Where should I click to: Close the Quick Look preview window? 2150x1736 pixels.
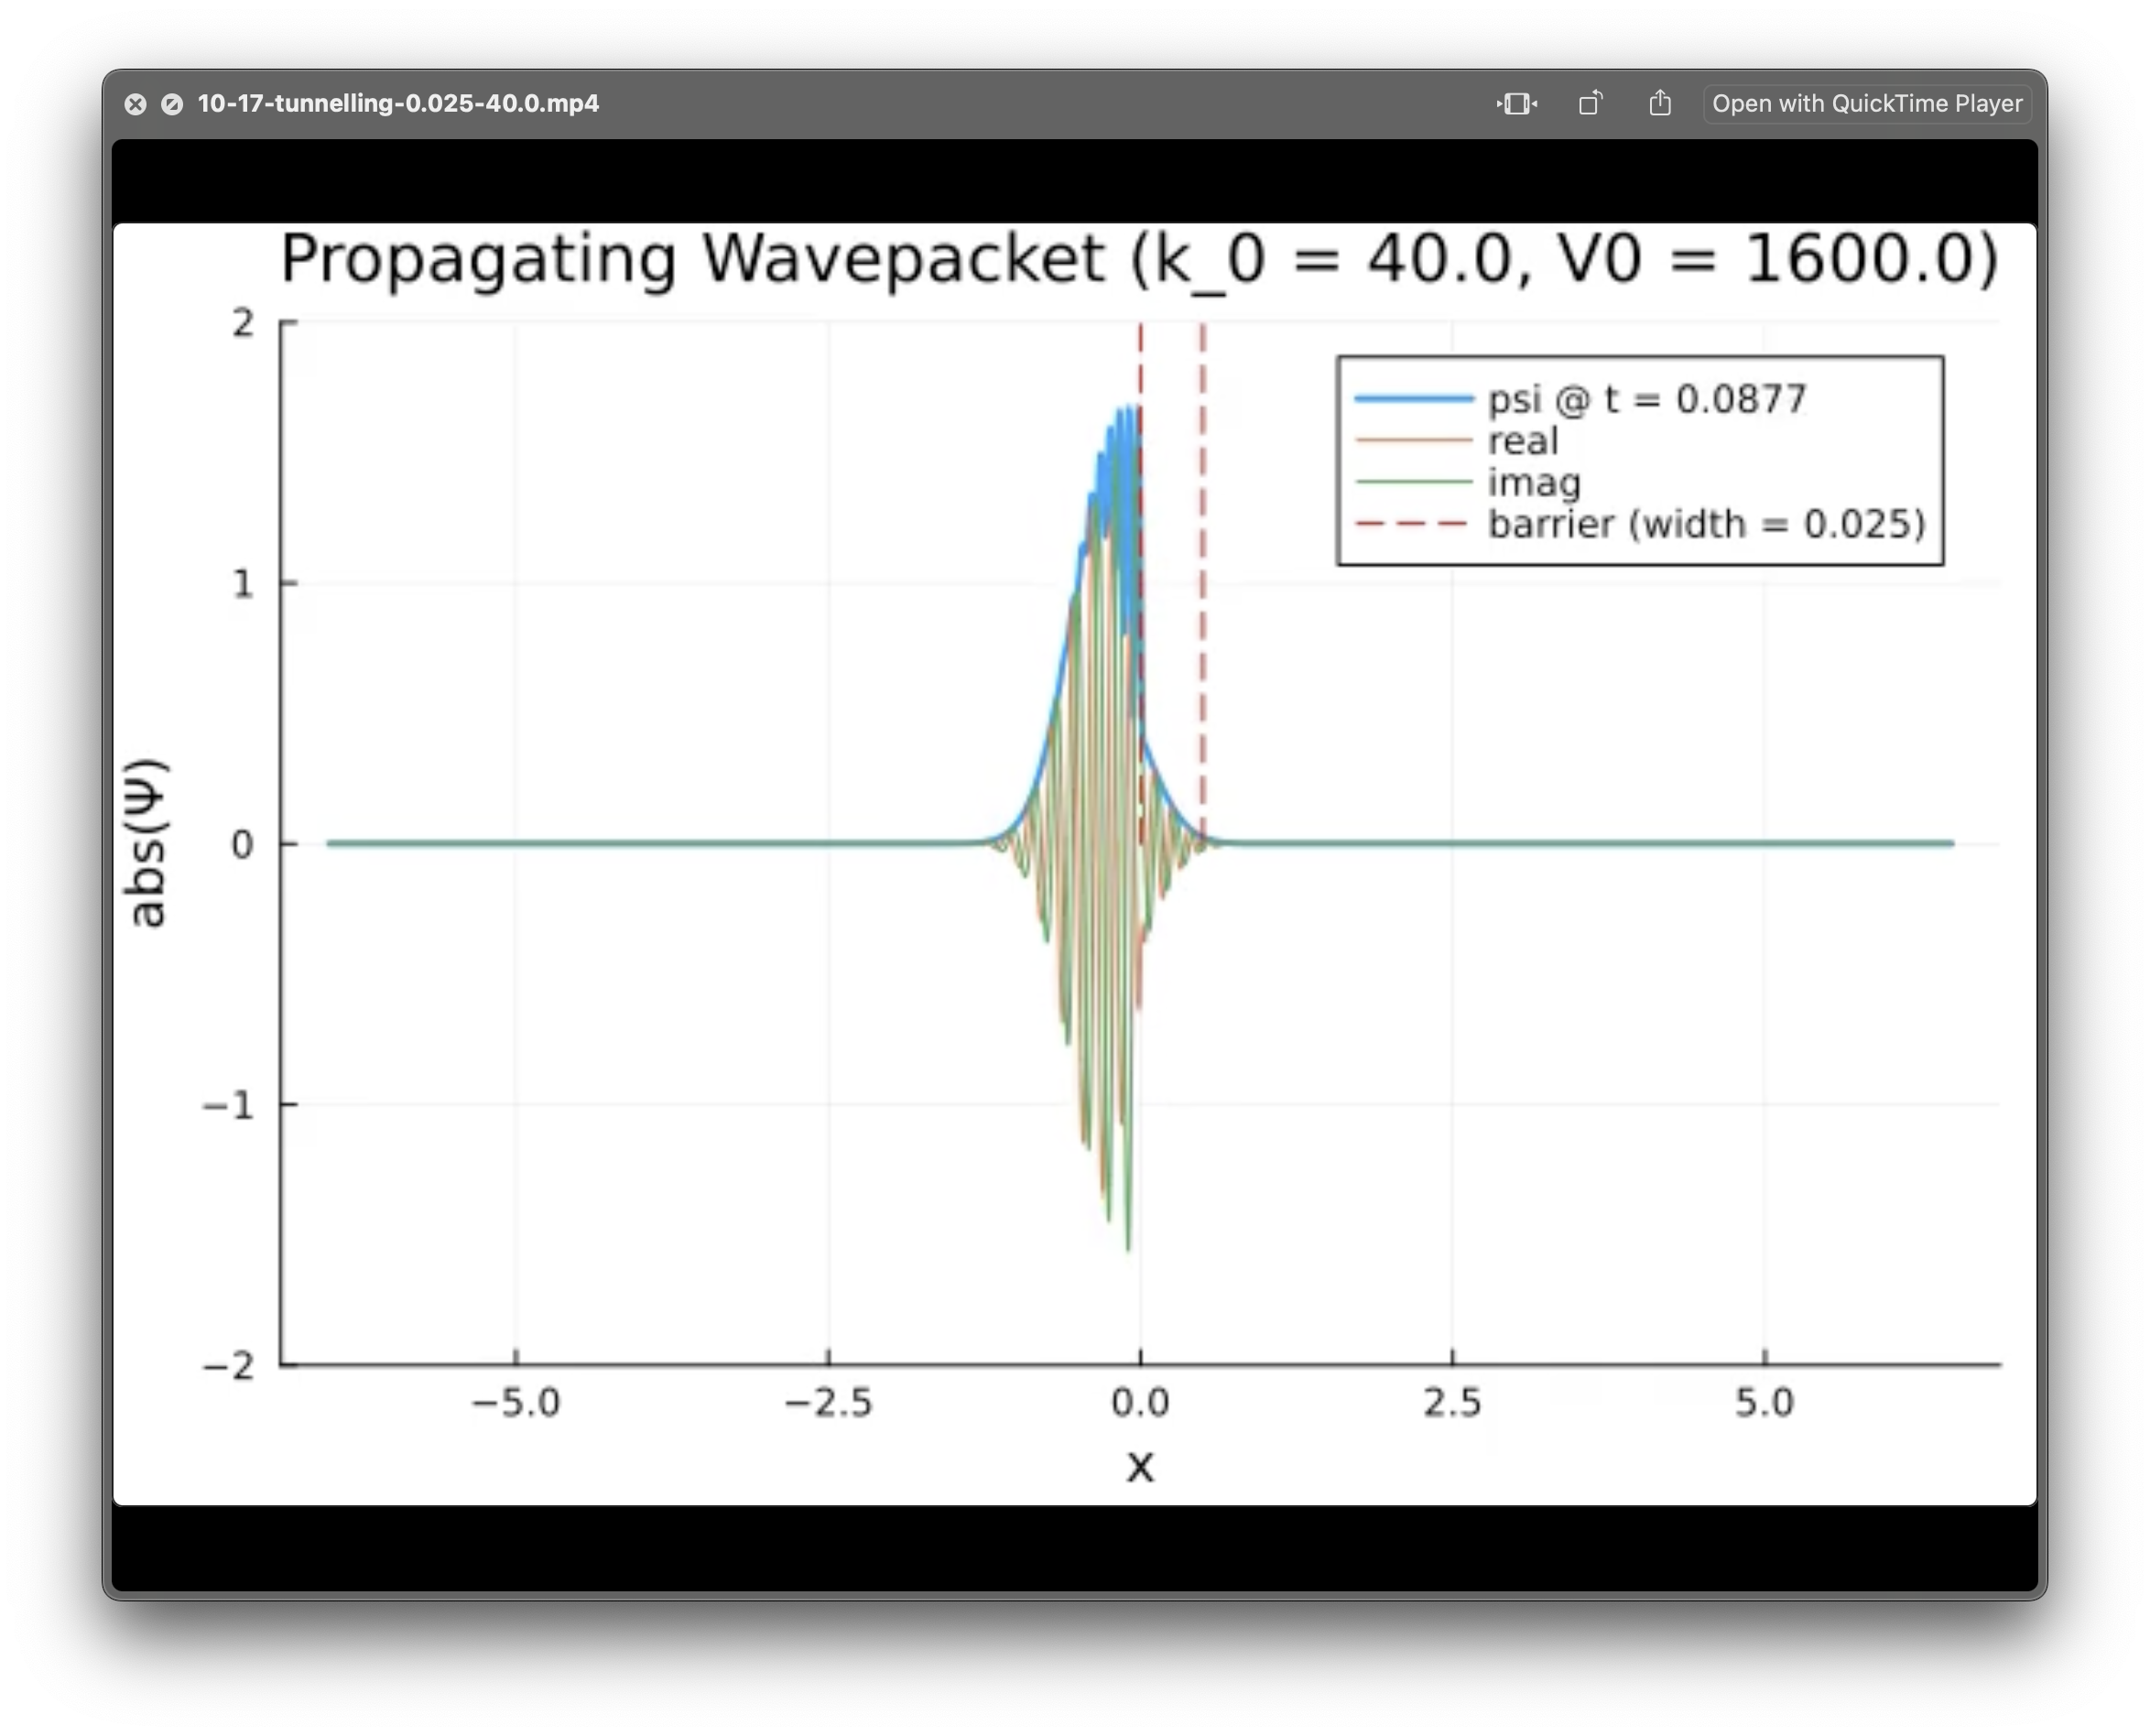136,104
